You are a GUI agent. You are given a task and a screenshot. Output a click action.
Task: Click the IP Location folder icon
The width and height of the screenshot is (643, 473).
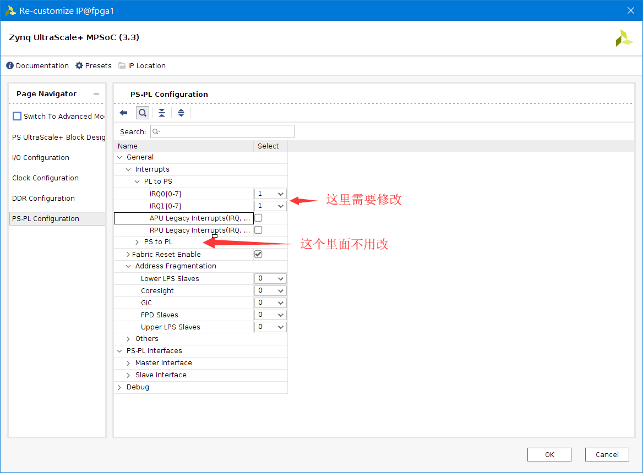tap(122, 65)
